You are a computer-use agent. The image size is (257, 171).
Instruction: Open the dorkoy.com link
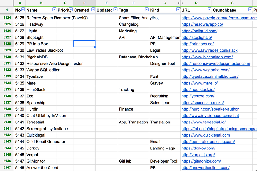pos(199,148)
